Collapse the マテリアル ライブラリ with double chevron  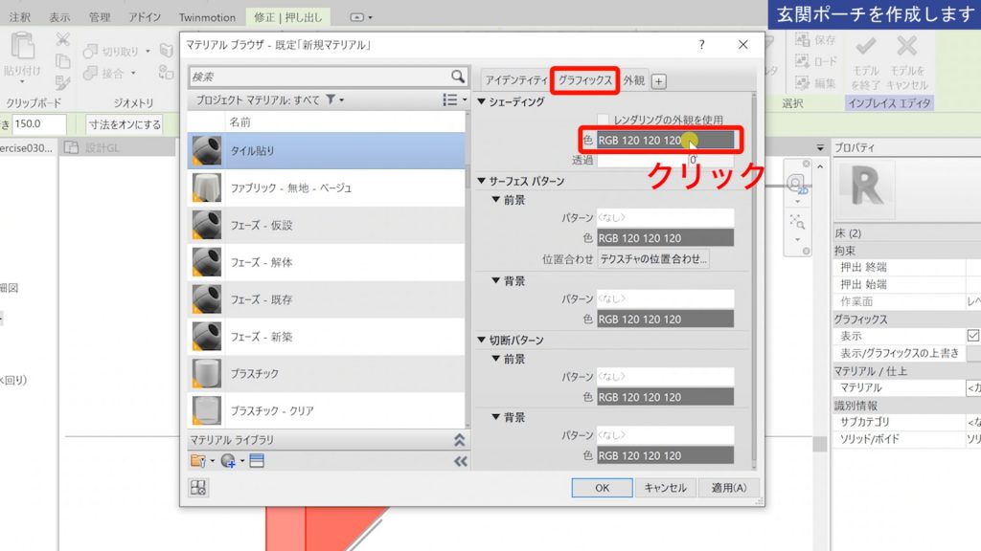coord(461,442)
